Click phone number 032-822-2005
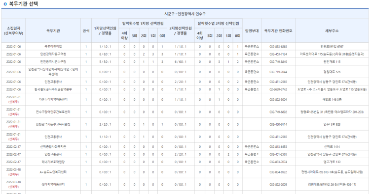This screenshot has height=194, width=370. 278,185
